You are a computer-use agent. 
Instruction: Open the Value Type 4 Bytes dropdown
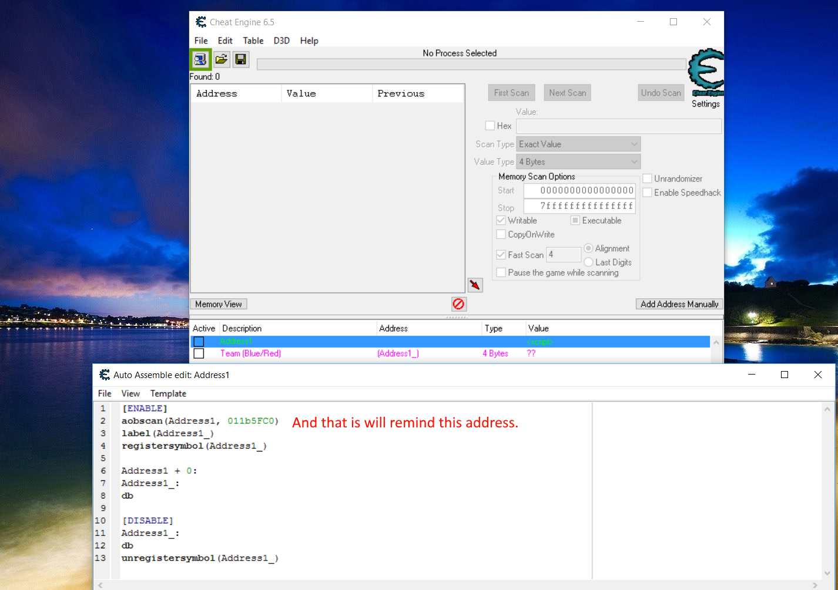pyautogui.click(x=578, y=162)
